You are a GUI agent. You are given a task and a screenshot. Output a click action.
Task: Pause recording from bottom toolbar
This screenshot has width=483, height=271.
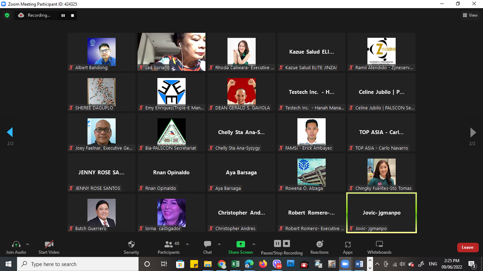click(278, 243)
